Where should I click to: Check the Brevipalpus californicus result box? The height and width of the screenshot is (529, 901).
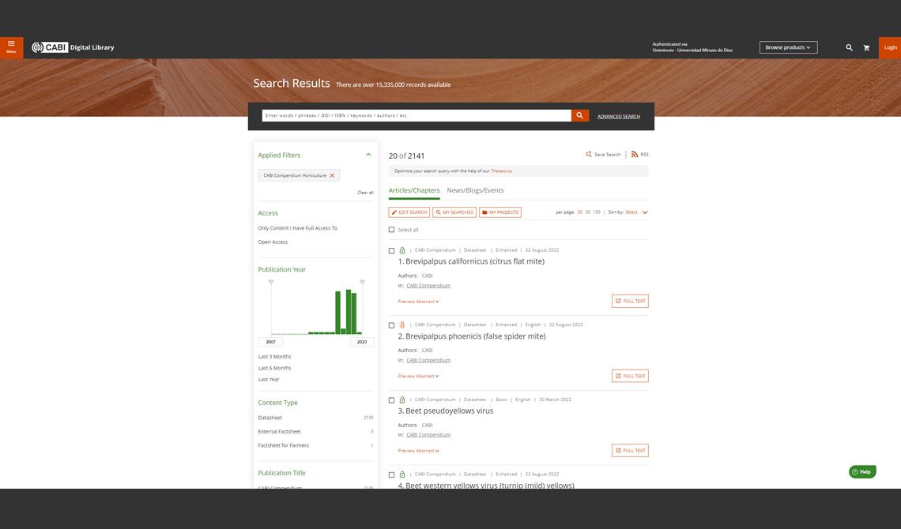[x=391, y=251]
